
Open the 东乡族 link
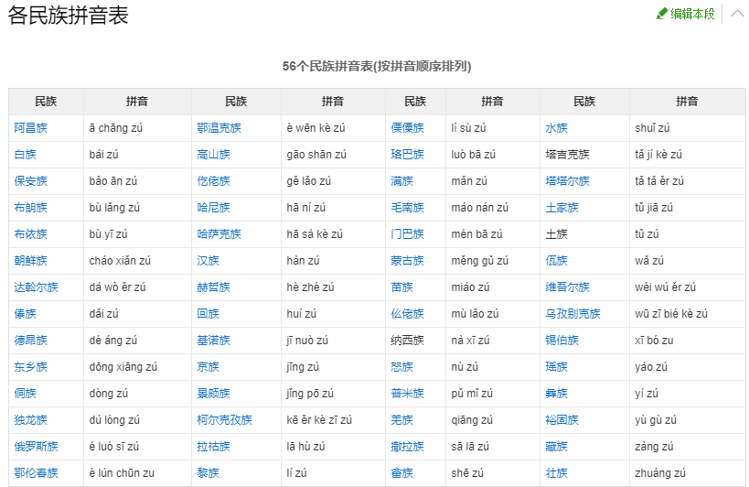click(30, 366)
